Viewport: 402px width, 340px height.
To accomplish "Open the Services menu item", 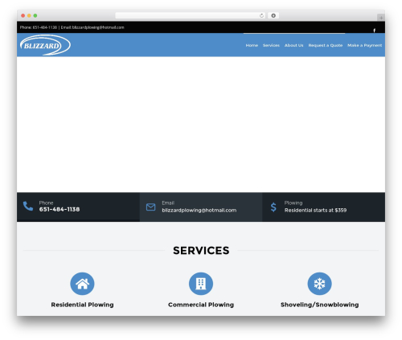I will (271, 45).
